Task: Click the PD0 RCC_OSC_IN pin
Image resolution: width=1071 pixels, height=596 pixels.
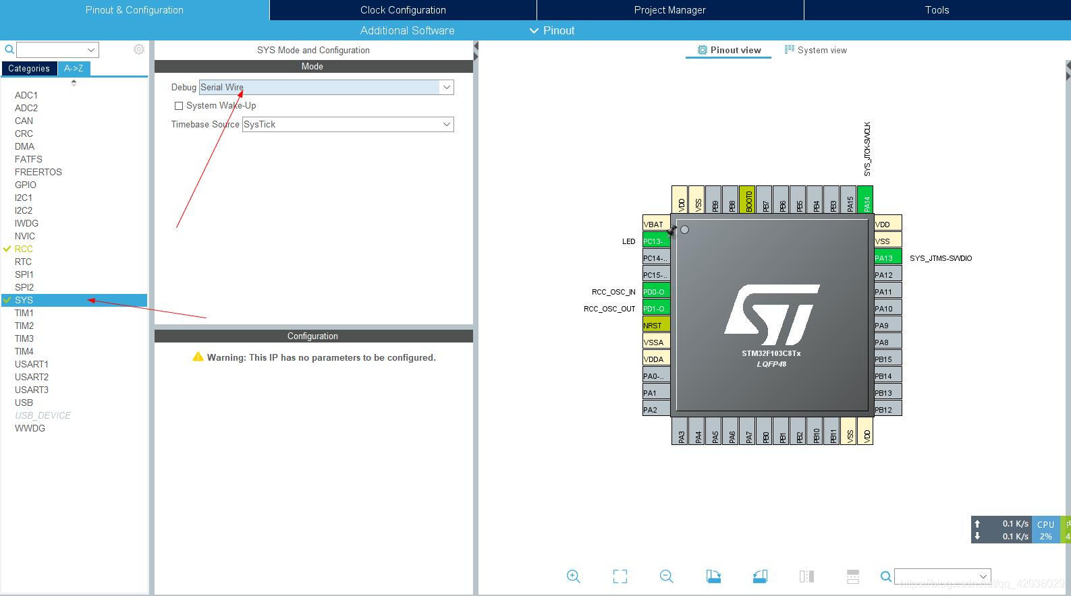Action: tap(656, 291)
